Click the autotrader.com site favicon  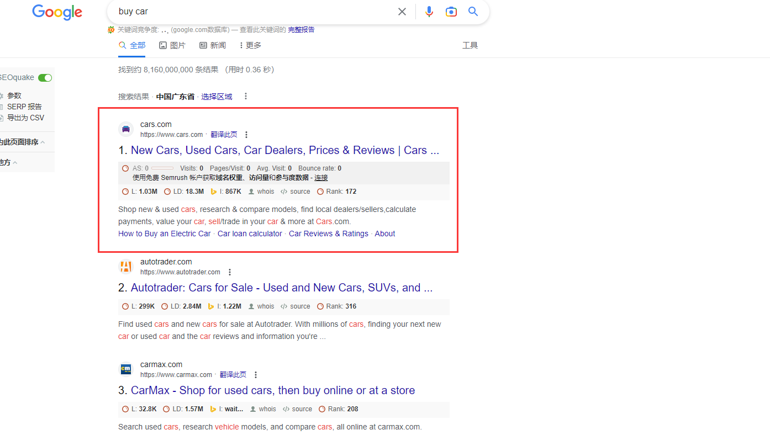(x=126, y=267)
